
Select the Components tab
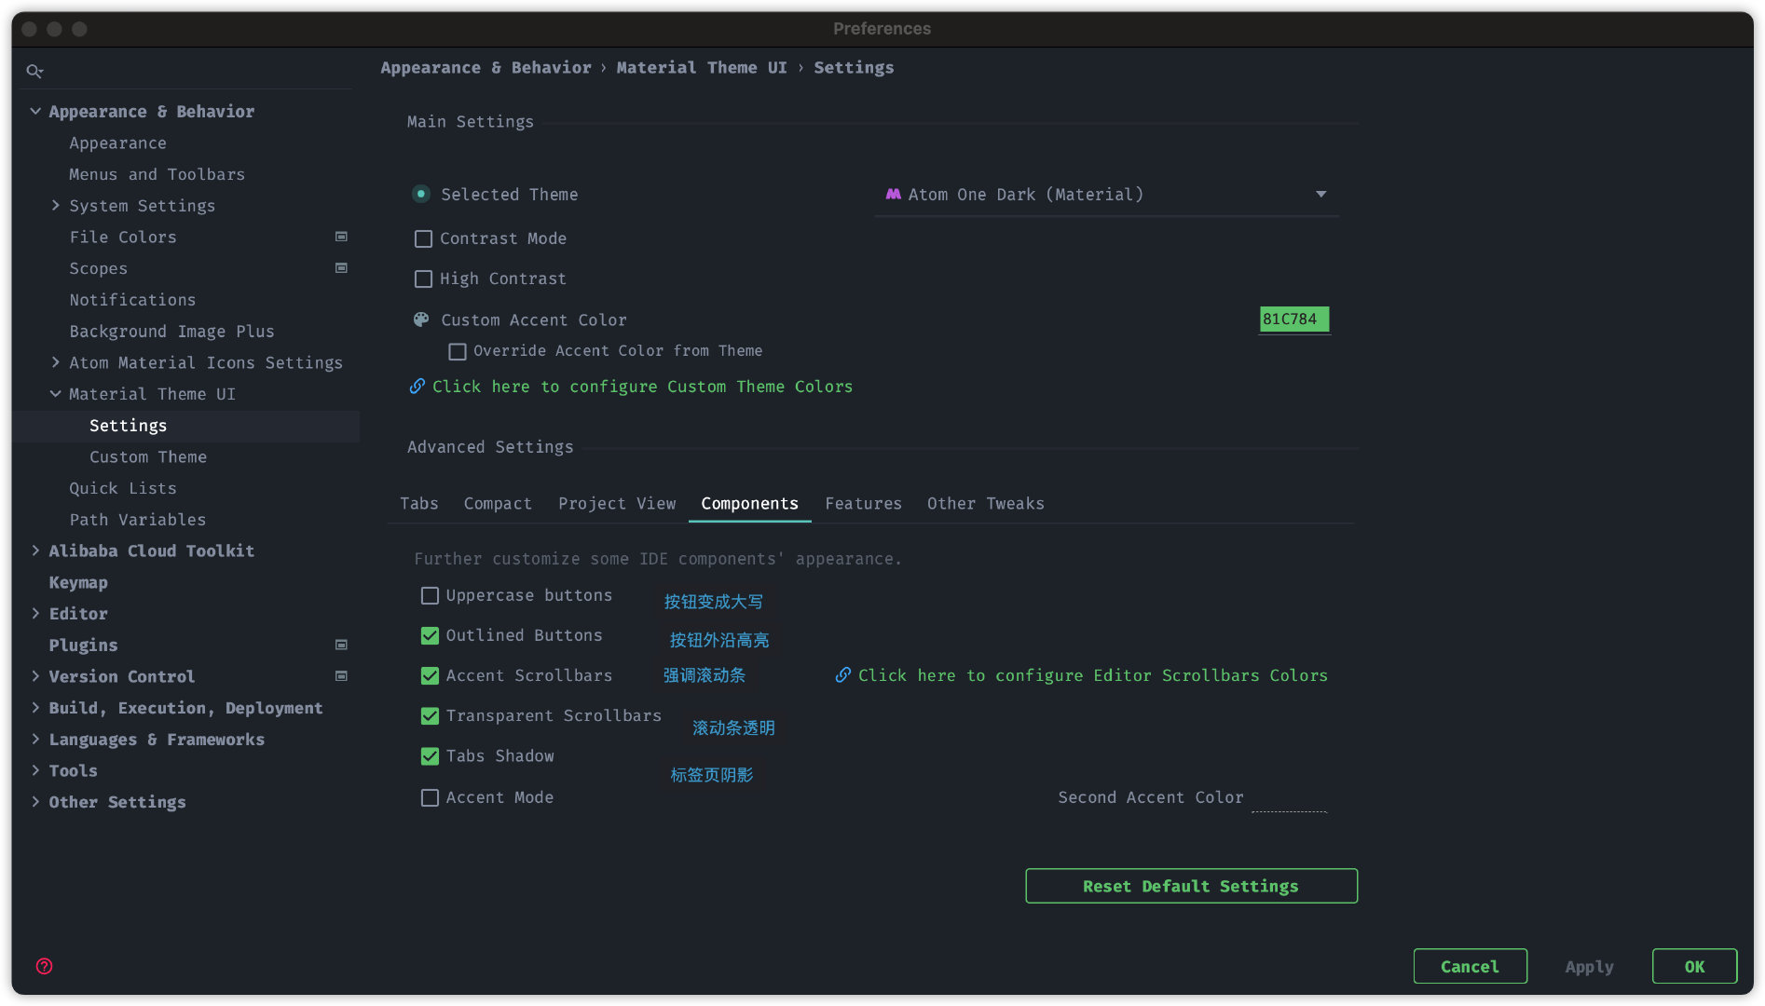749,503
